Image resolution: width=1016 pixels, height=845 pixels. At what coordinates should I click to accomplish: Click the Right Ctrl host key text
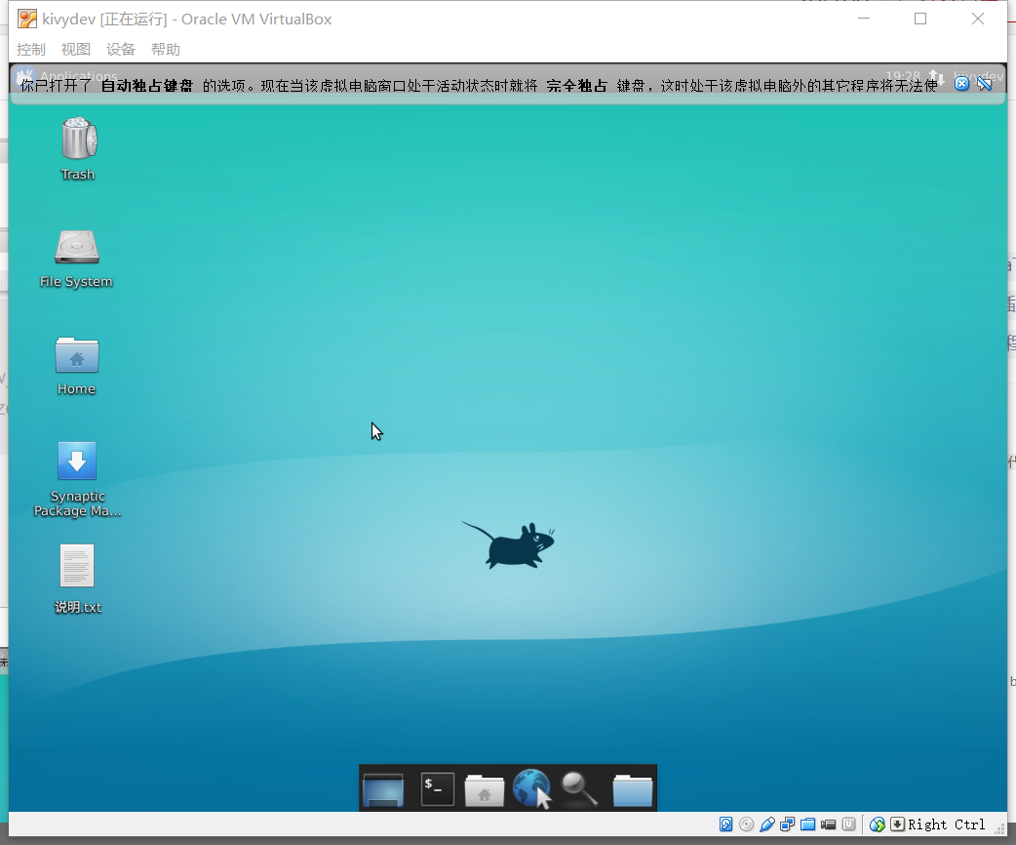coord(947,825)
